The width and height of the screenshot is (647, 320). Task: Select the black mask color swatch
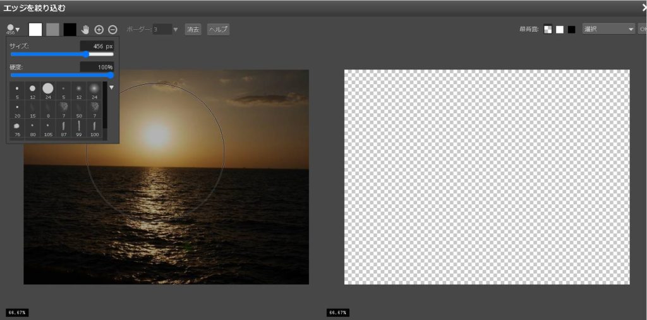[70, 29]
